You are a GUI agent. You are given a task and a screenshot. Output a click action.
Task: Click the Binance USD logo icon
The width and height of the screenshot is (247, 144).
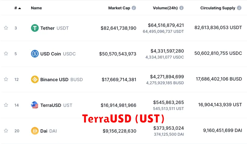[35, 79]
